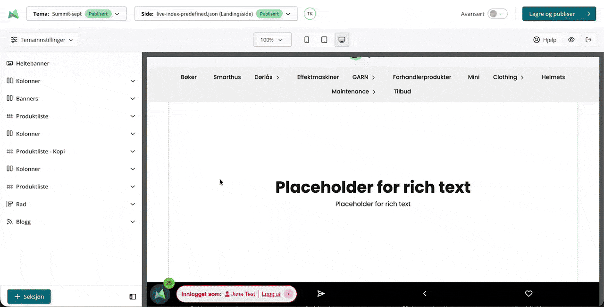This screenshot has width=604, height=307.
Task: Click the exit editor icon
Action: (588, 40)
